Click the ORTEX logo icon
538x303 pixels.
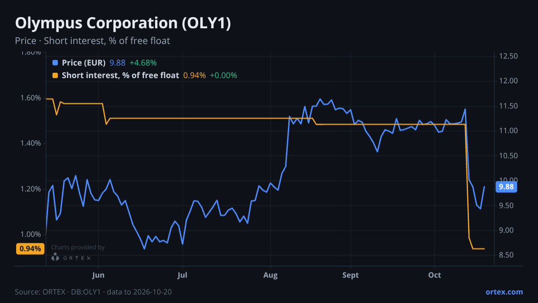(x=55, y=257)
